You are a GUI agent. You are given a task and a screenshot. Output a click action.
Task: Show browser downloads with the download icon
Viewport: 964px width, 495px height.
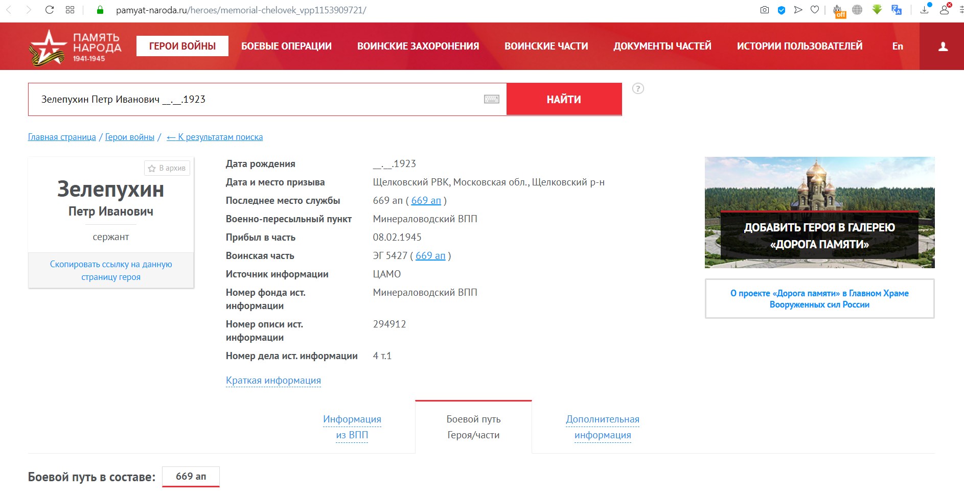tap(925, 9)
